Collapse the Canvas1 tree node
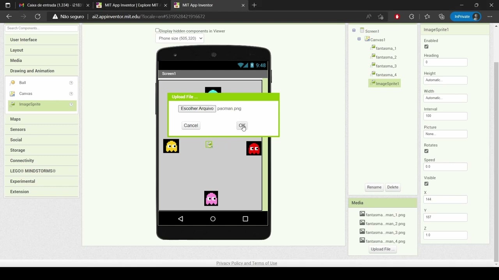 (359, 39)
